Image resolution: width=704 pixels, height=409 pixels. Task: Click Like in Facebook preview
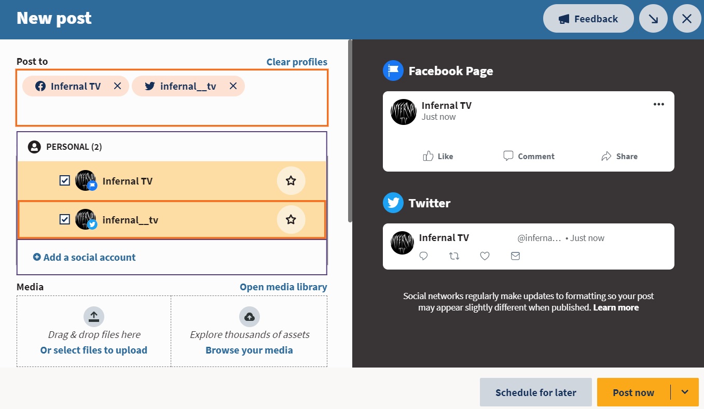pyautogui.click(x=438, y=156)
